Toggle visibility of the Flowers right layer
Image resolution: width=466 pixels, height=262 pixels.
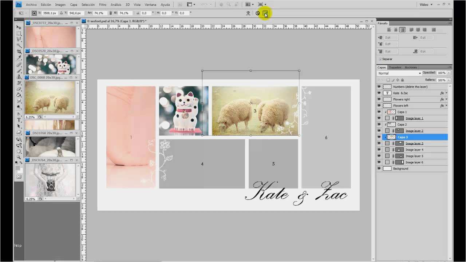(379, 99)
